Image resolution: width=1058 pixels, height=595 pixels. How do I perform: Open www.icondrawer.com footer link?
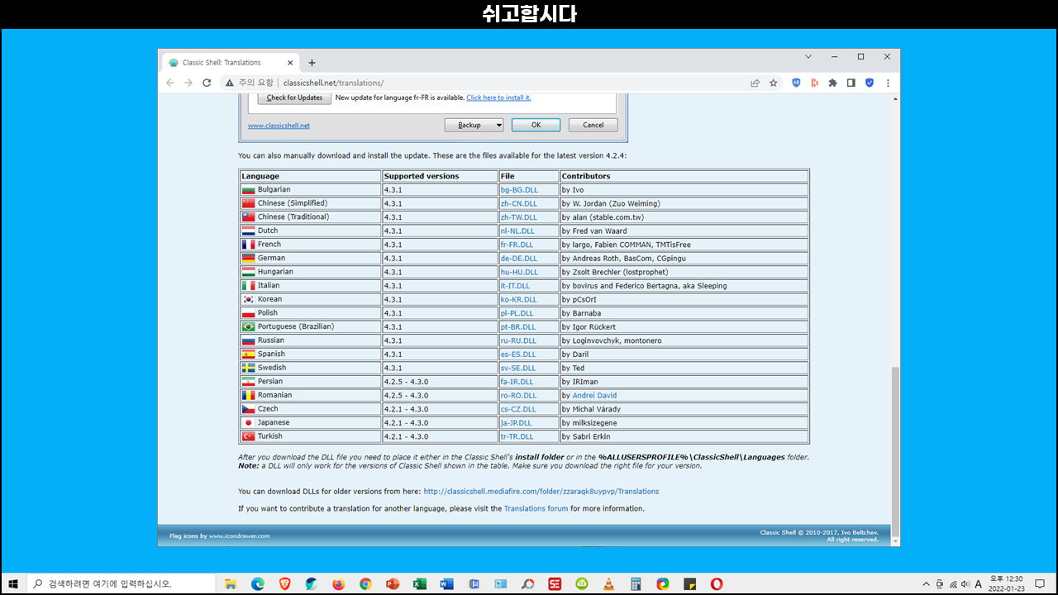coord(240,536)
